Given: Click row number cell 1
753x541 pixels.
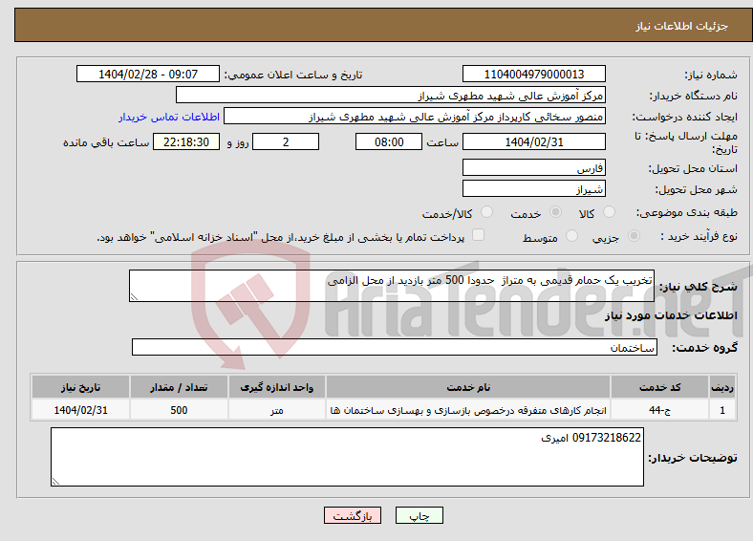Looking at the screenshot, I should pyautogui.click(x=722, y=410).
